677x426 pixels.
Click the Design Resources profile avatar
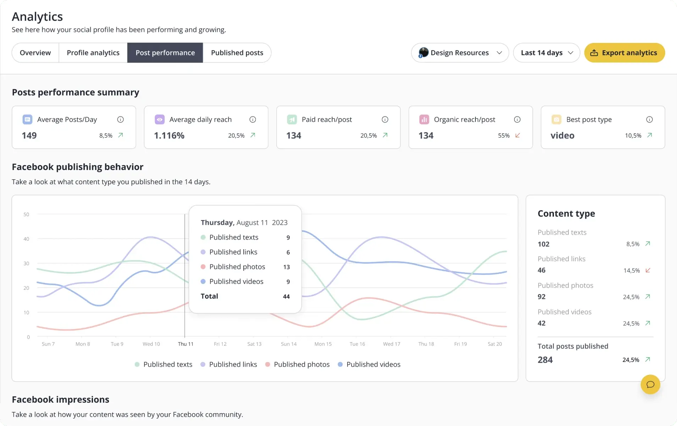(423, 53)
